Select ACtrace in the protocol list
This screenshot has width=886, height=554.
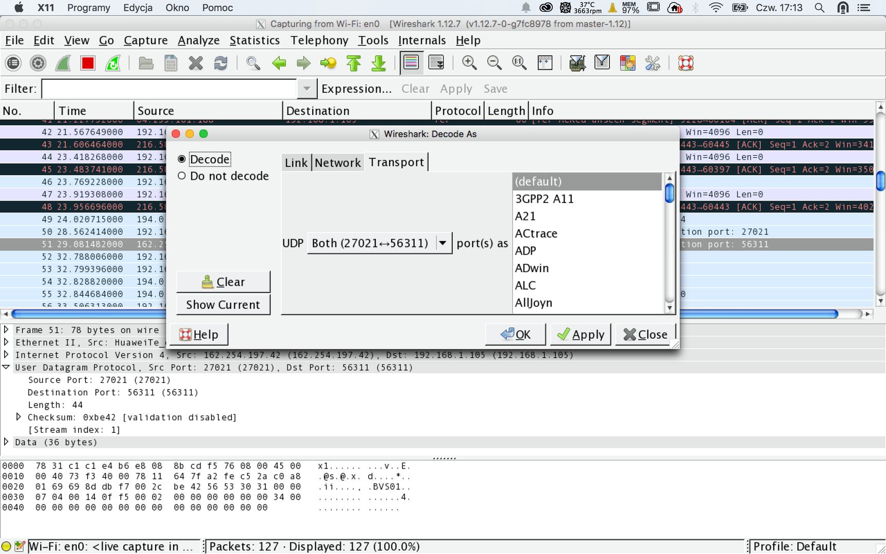click(x=587, y=233)
